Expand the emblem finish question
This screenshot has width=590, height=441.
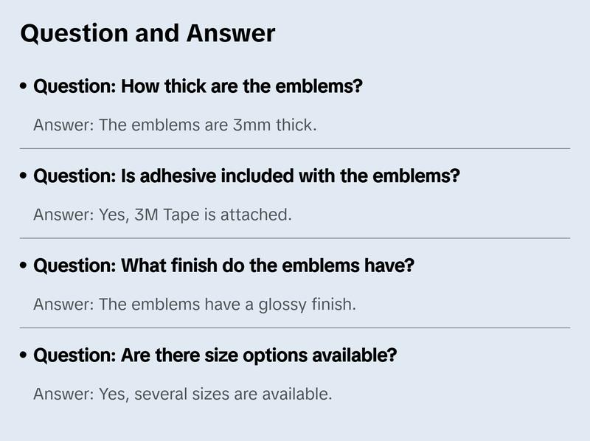click(224, 265)
